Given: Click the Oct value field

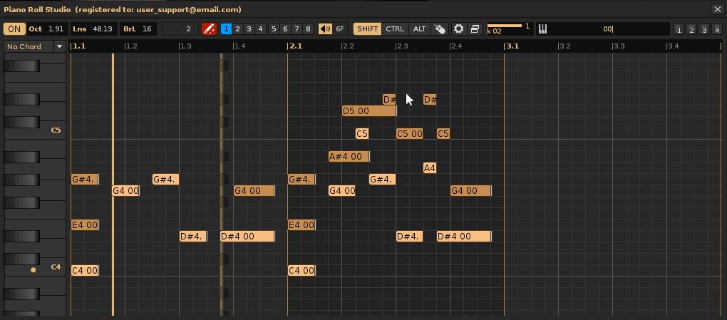Looking at the screenshot, I should point(56,29).
